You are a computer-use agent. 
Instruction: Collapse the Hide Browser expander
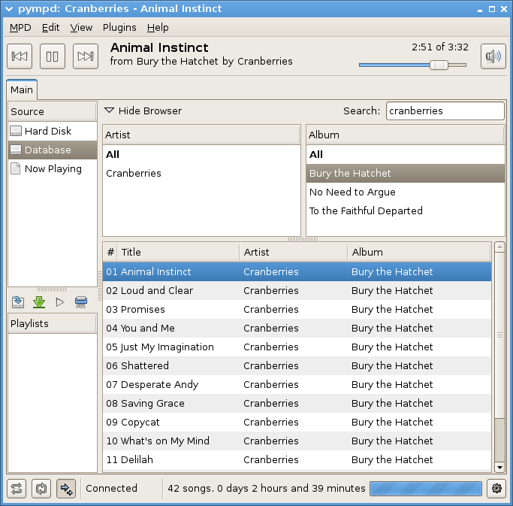[143, 111]
